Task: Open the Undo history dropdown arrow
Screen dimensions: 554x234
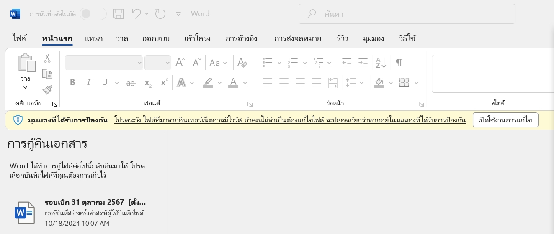Action: [147, 14]
